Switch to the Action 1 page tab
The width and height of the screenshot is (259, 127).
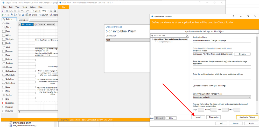point(50,24)
